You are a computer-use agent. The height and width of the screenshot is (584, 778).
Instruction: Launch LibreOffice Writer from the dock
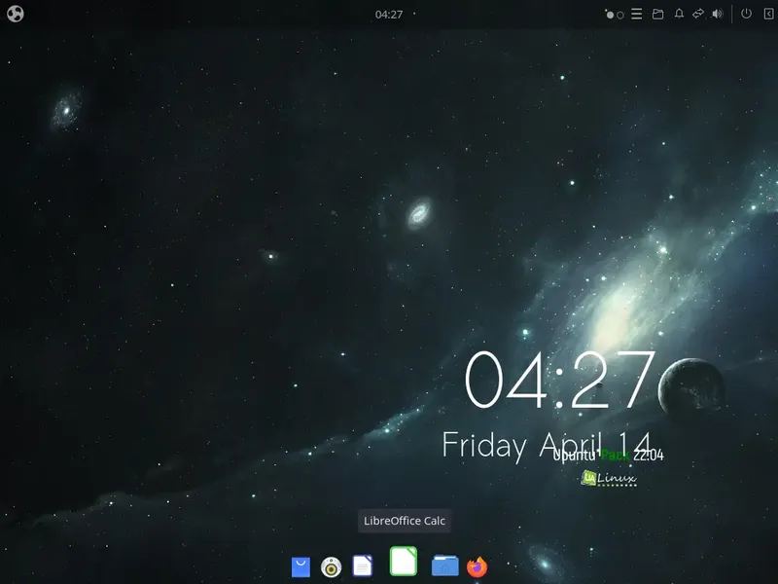(362, 566)
